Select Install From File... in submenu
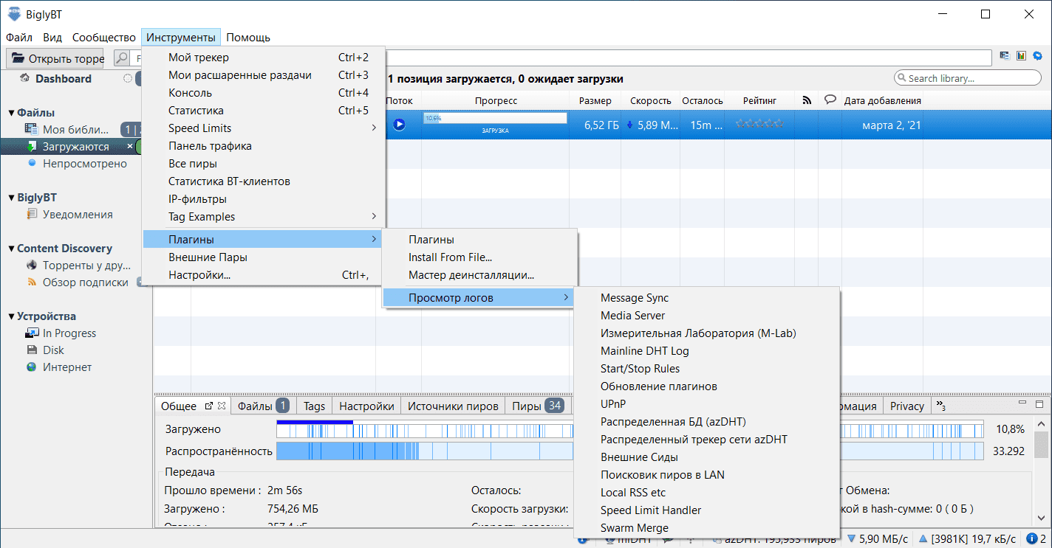 pyautogui.click(x=478, y=257)
